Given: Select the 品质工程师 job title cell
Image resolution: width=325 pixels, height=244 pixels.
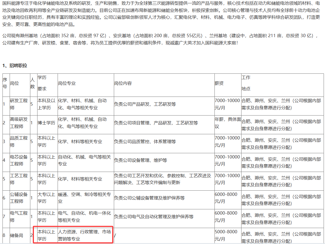Looking at the screenshot, I should 19,142.
